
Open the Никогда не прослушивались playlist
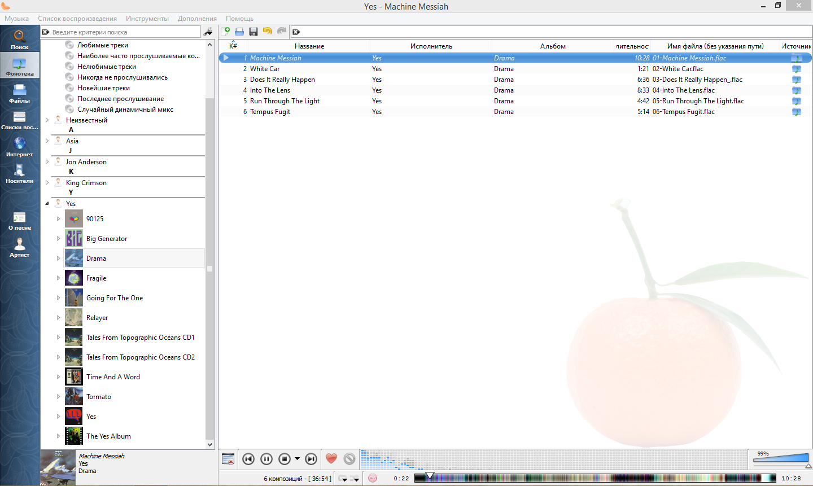coord(123,77)
